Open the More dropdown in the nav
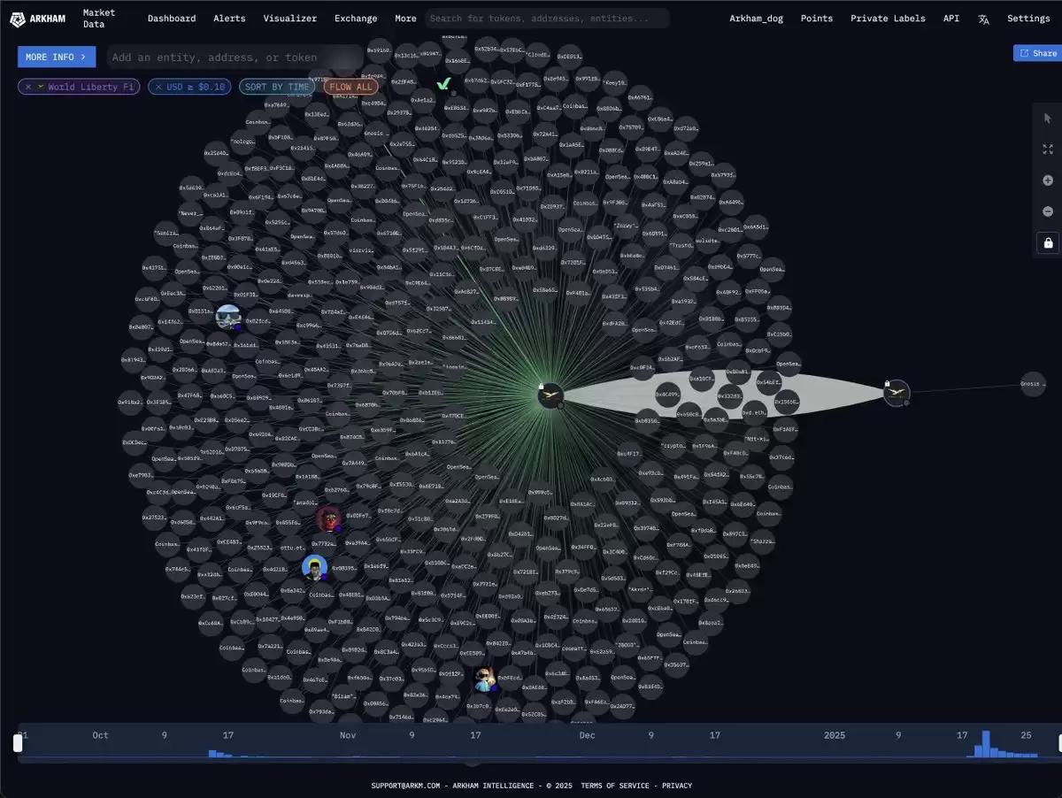Viewport: 1062px width, 798px height. [405, 19]
